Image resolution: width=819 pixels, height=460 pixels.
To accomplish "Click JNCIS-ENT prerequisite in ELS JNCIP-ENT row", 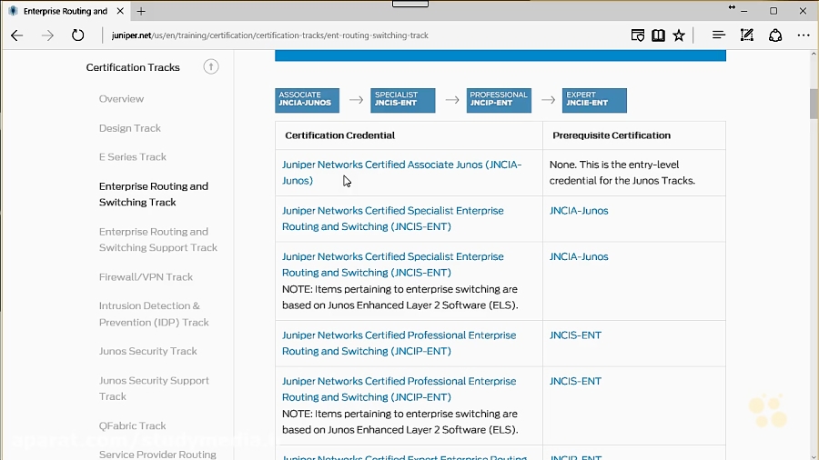I will pyautogui.click(x=575, y=381).
